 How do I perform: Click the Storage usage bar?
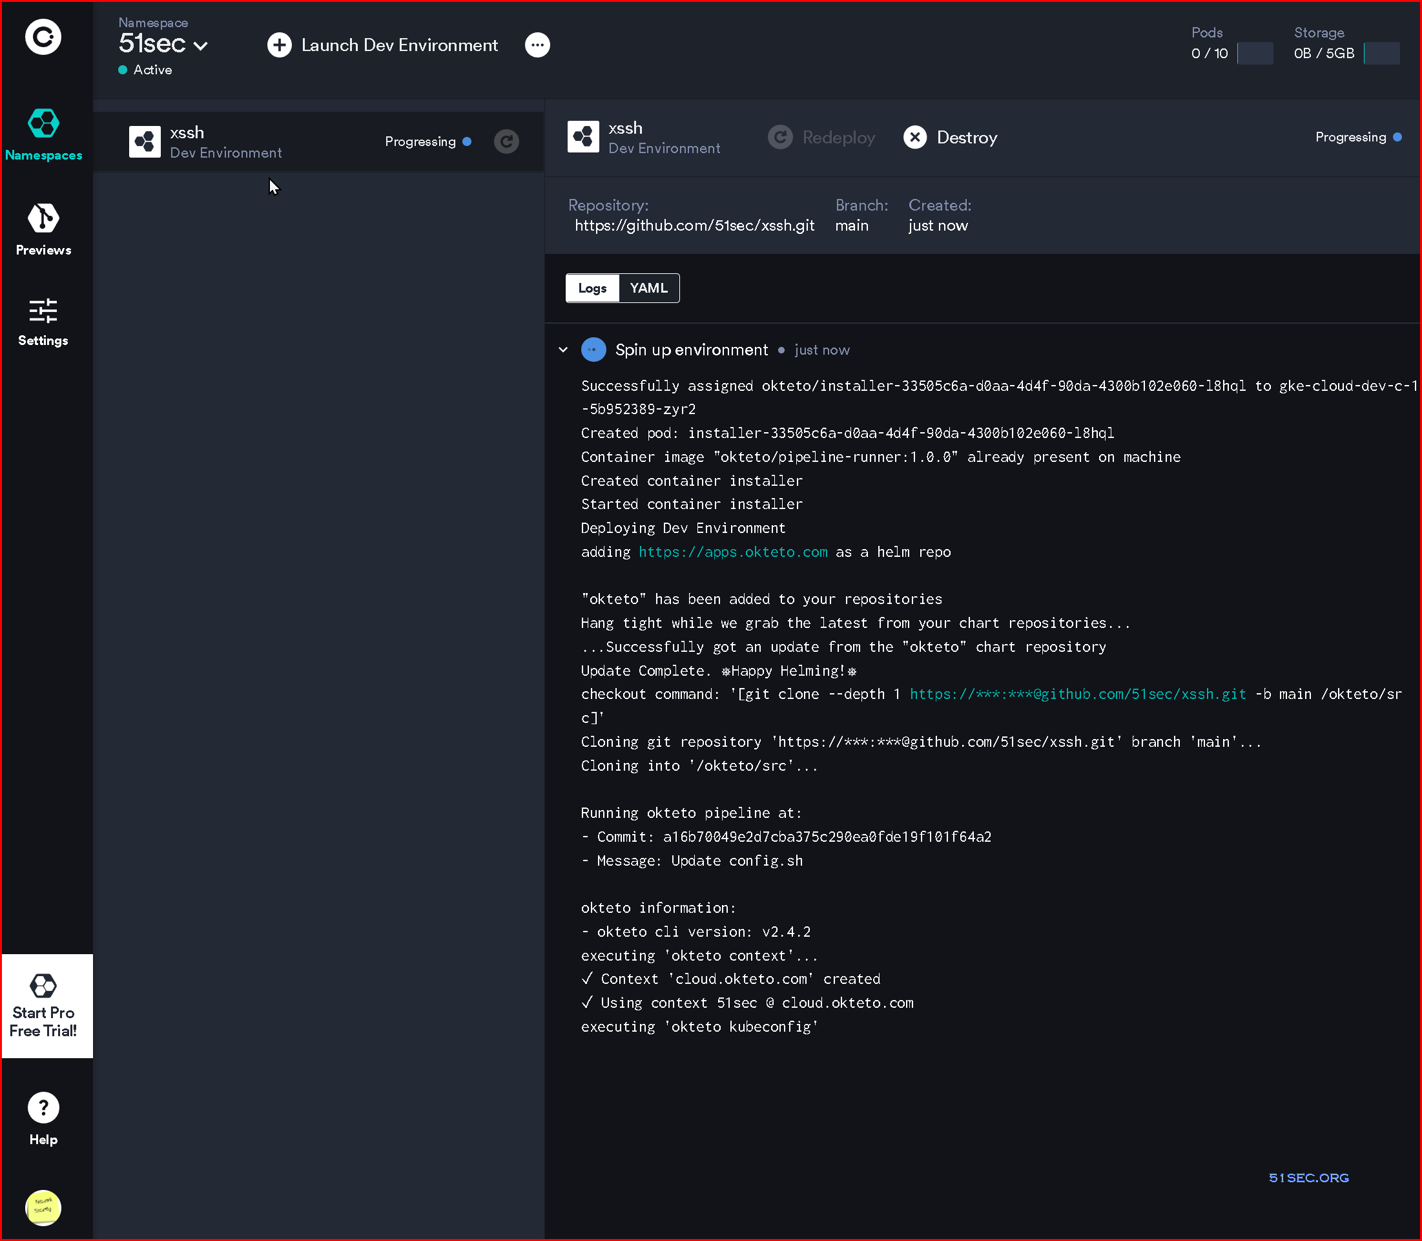coord(1381,54)
